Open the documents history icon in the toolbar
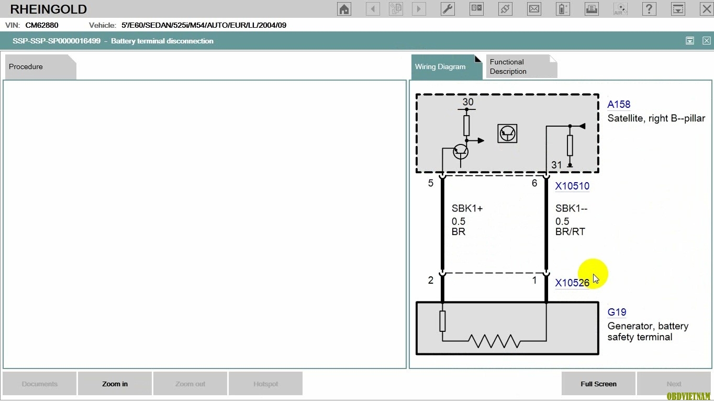Screen dimensions: 714x402 [x=396, y=9]
